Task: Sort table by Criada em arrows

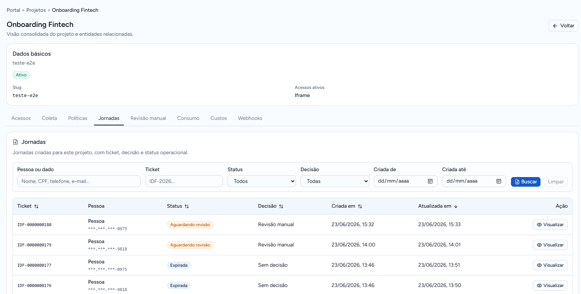Action: [x=360, y=206]
